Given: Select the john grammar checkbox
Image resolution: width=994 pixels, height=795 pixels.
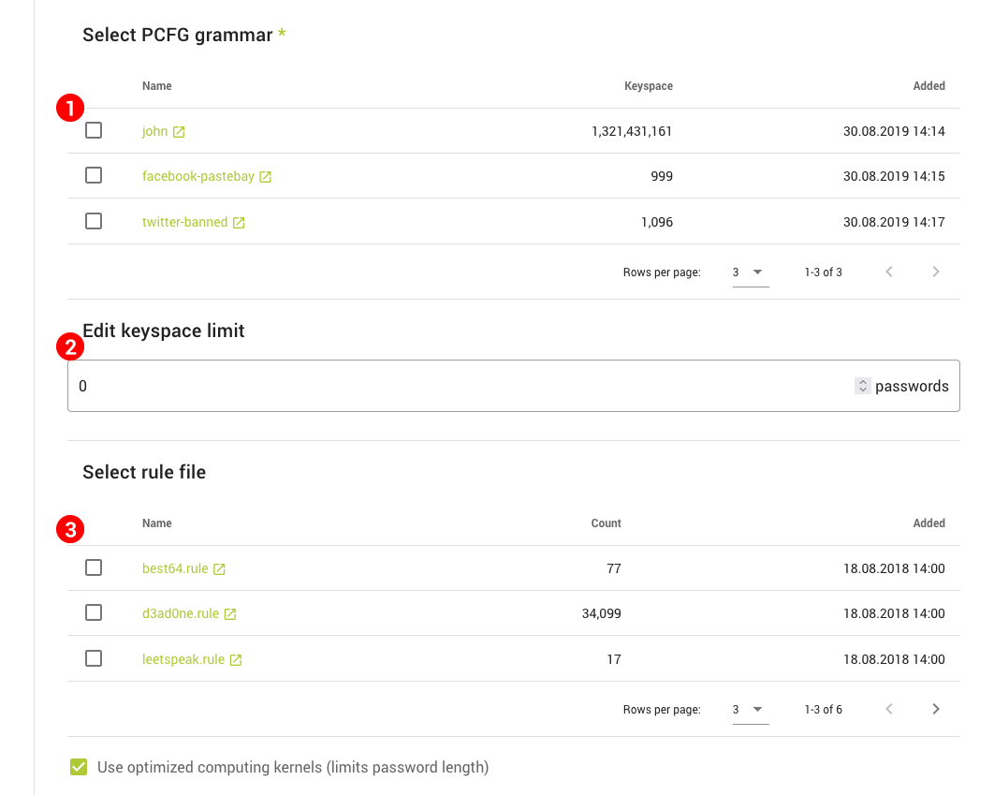Looking at the screenshot, I should pyautogui.click(x=94, y=131).
